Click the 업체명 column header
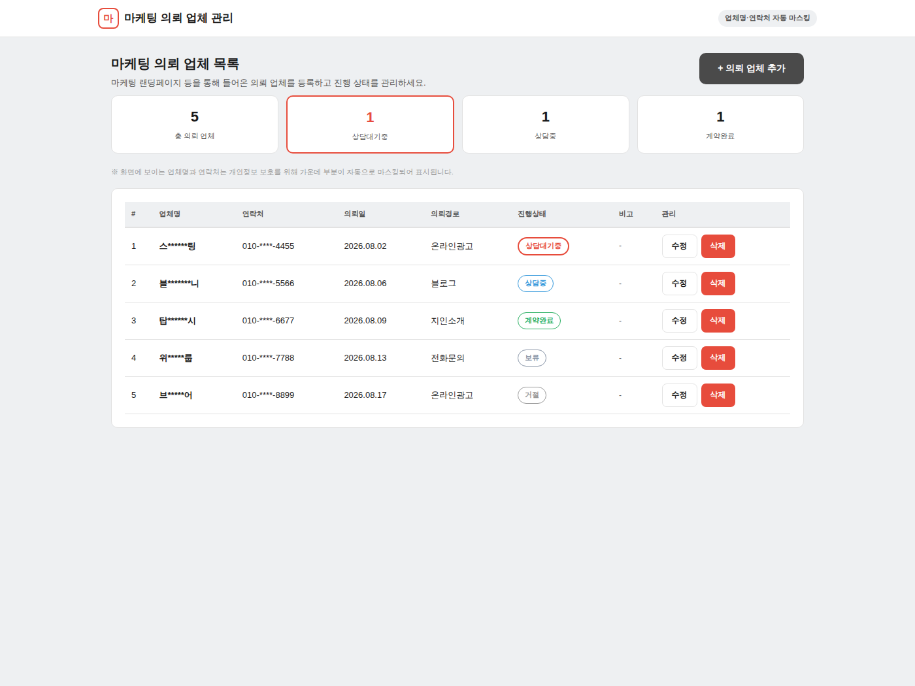Image resolution: width=915 pixels, height=686 pixels. pyautogui.click(x=170, y=214)
